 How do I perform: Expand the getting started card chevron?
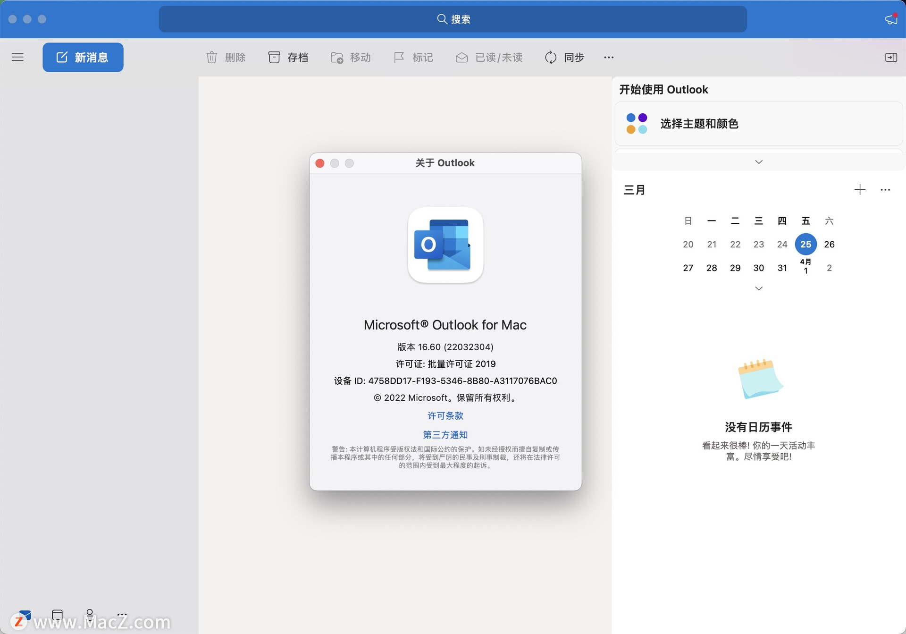pos(759,162)
